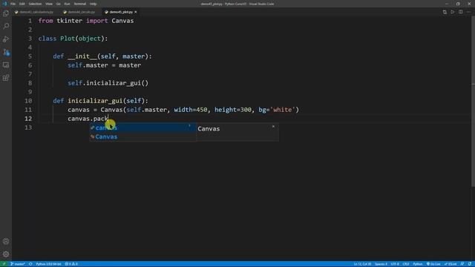Viewport: 475px width, 267px height.
Task: Open the Extensions view
Action: (x=6, y=78)
